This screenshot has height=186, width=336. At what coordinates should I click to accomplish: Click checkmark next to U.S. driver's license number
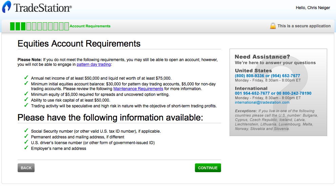(x=26, y=142)
